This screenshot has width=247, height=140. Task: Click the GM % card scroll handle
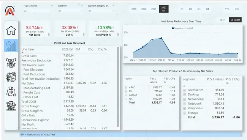84,35
